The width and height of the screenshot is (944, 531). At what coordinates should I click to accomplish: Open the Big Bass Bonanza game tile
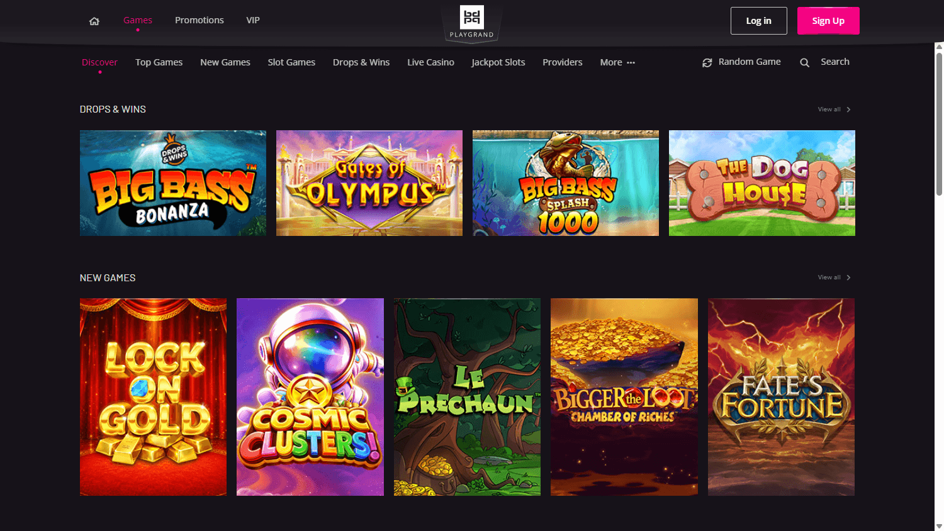(x=173, y=183)
